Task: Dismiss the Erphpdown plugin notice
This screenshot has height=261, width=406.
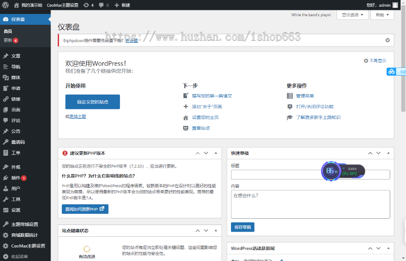Action: pyautogui.click(x=387, y=40)
